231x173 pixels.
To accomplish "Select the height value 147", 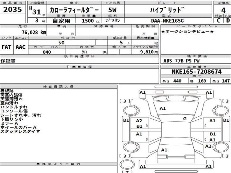I will click(x=226, y=81).
